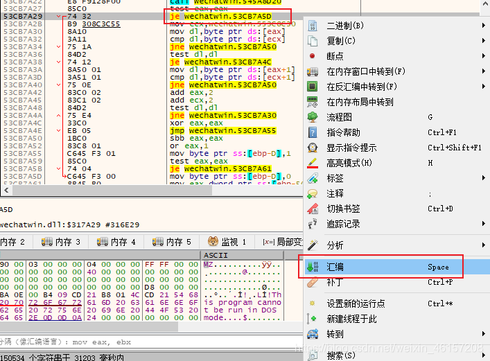
Task: Choose 汇编 Space from context menu
Action: [397, 267]
